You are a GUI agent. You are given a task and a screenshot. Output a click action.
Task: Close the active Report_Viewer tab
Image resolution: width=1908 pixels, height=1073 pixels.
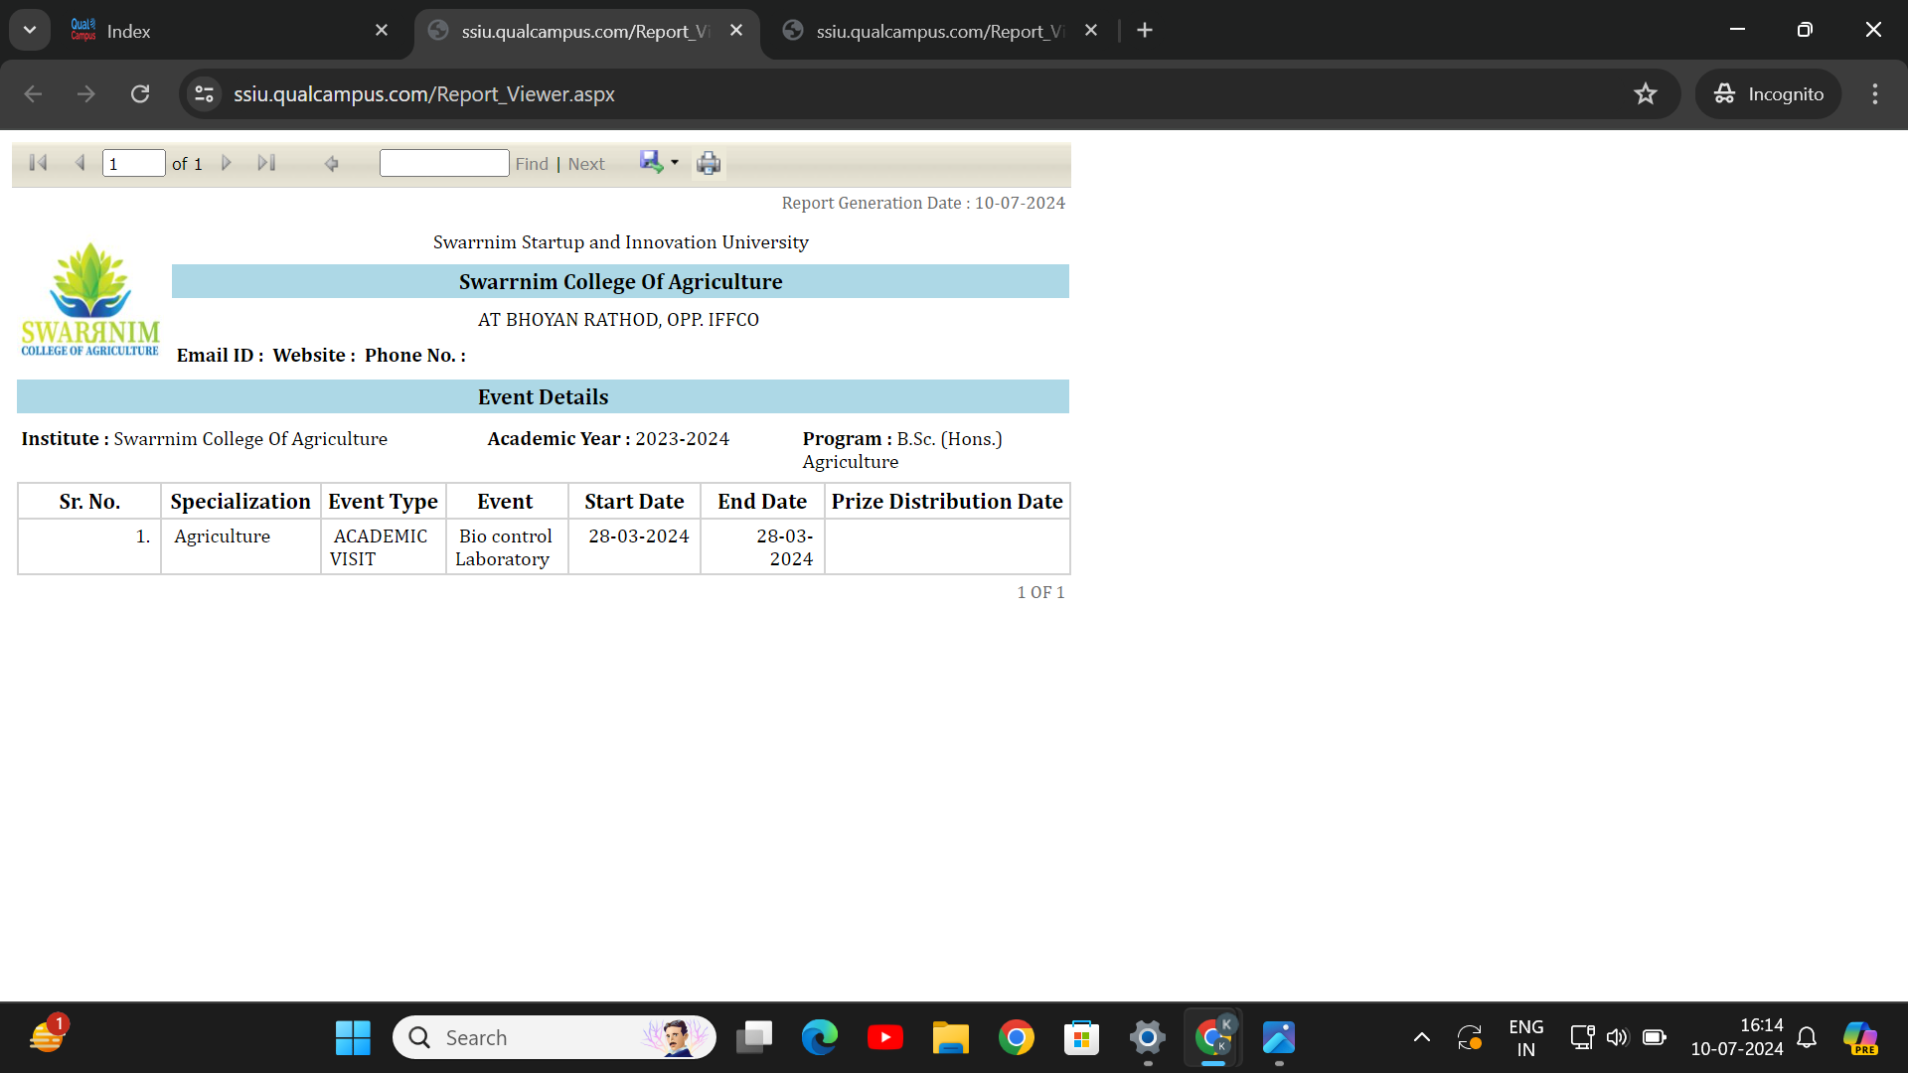tap(736, 31)
